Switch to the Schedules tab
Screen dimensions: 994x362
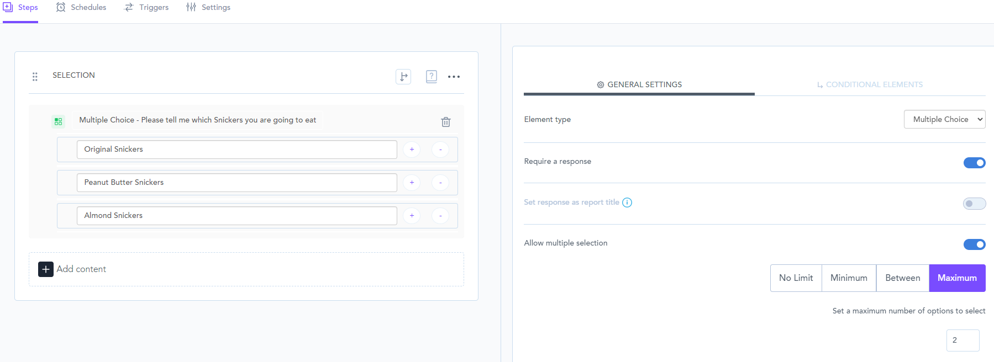click(81, 8)
